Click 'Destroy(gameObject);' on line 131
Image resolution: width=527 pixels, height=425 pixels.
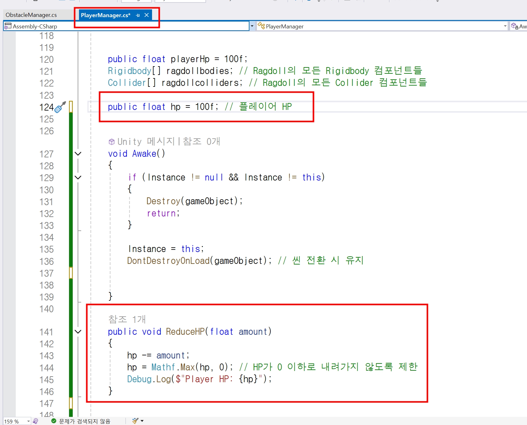tap(195, 201)
